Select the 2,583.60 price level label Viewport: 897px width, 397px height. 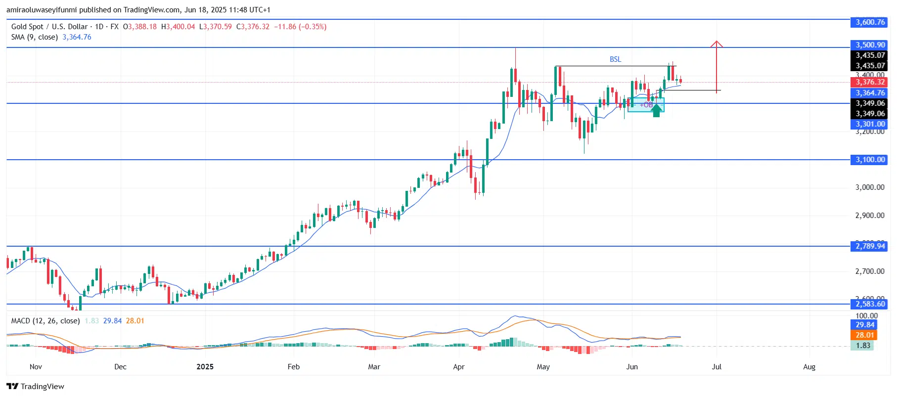tap(870, 304)
